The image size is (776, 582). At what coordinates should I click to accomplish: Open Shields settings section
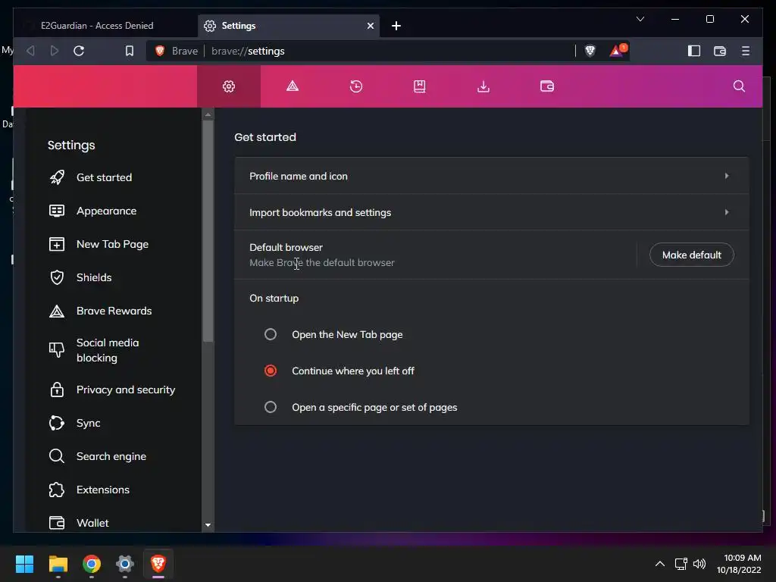point(94,277)
